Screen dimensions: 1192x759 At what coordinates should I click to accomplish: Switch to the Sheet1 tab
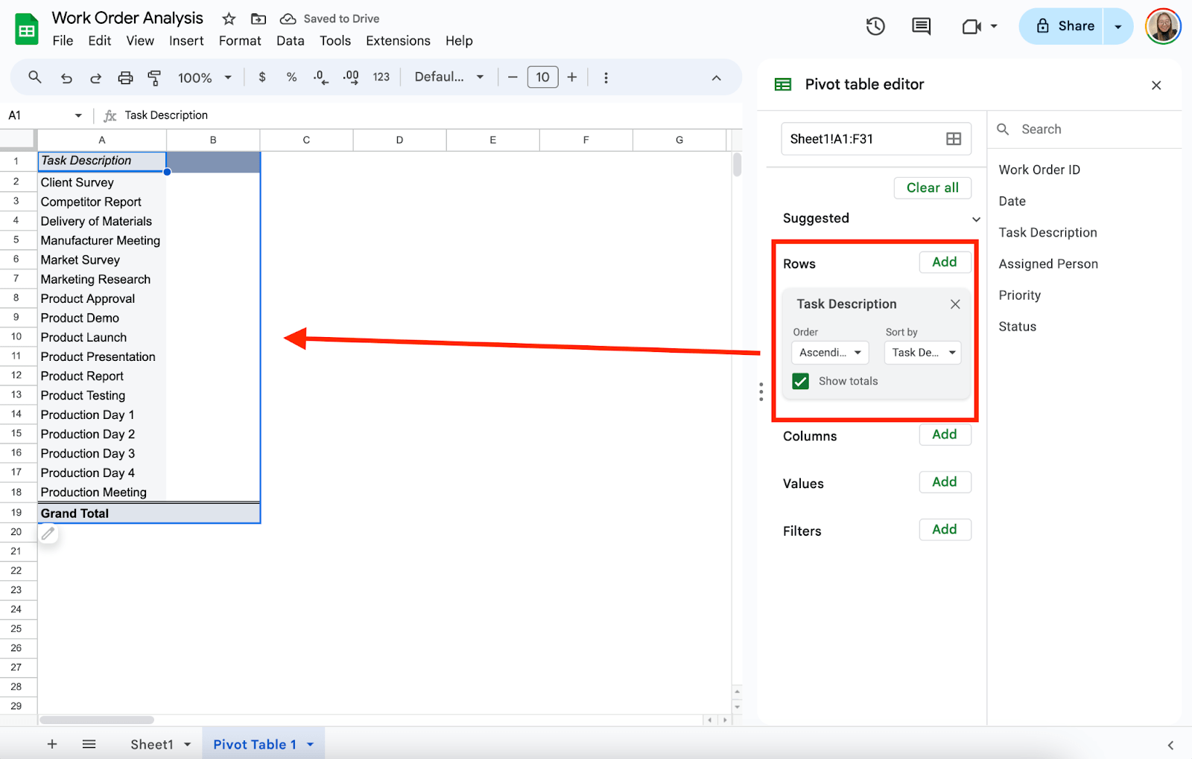(152, 744)
